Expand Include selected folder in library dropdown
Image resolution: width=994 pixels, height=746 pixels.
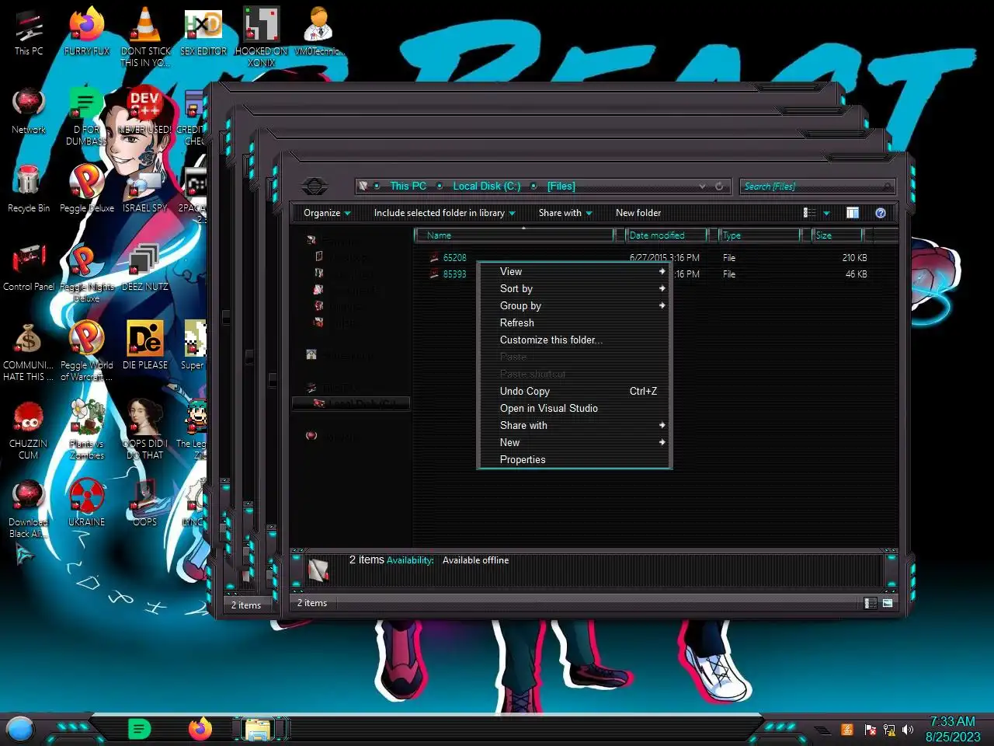tap(444, 213)
